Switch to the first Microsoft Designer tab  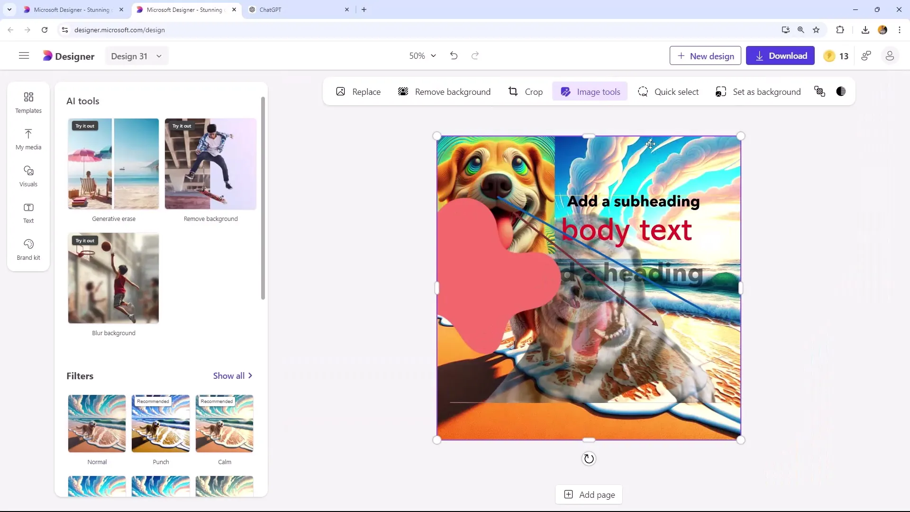click(72, 9)
